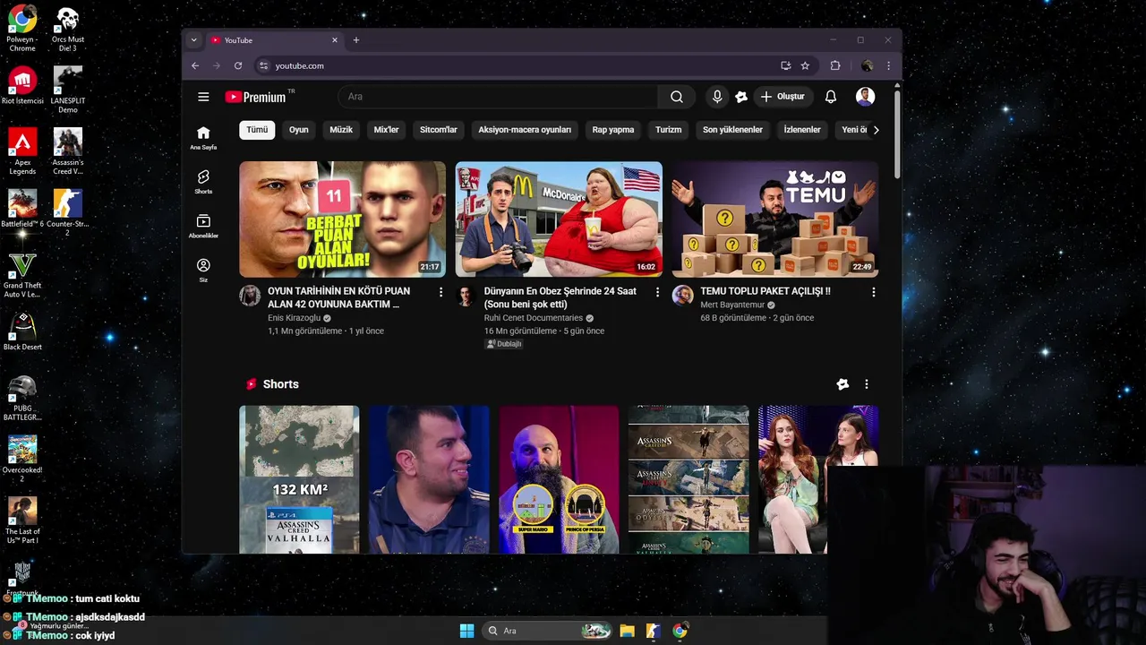Show more filter chips with right arrow
Screen dimensions: 1146x645
(876, 130)
